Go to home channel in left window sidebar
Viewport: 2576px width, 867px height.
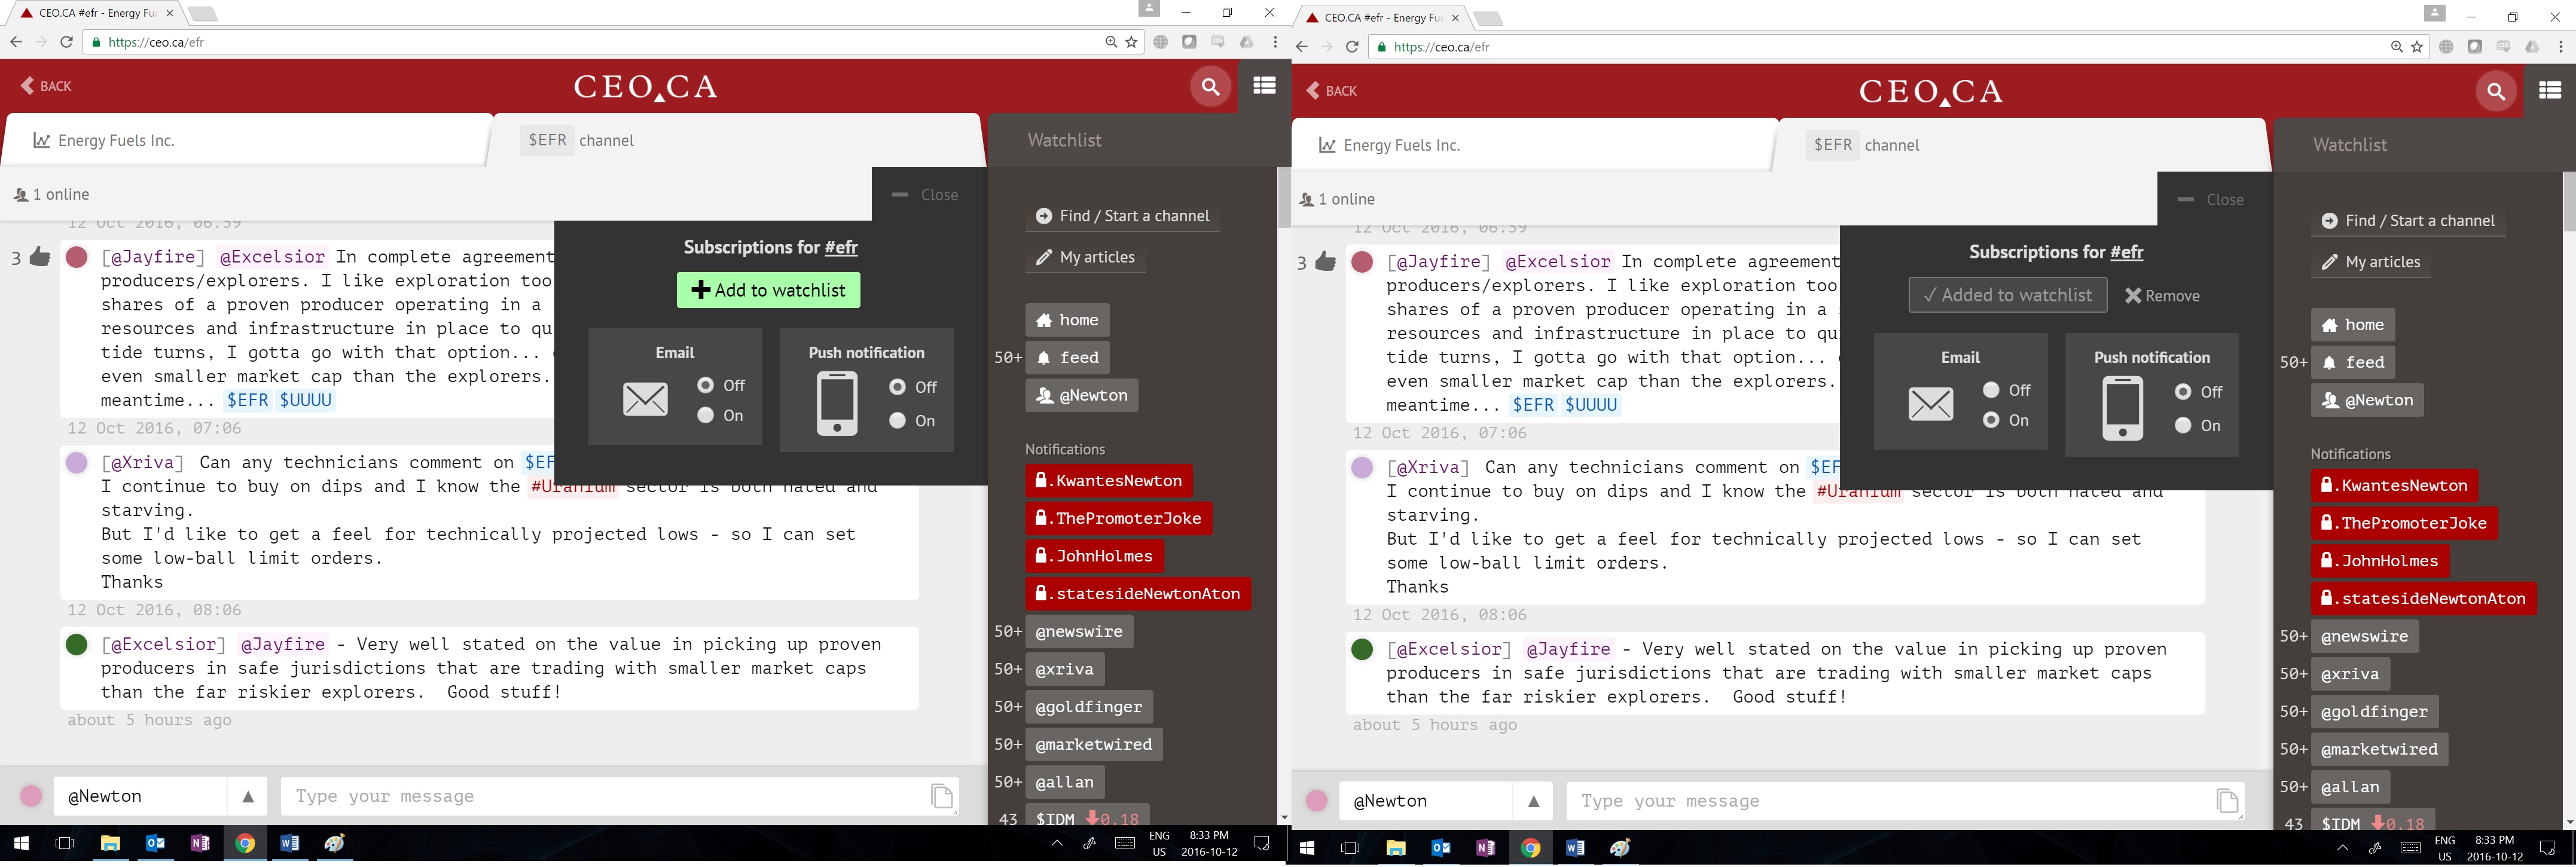(1067, 320)
